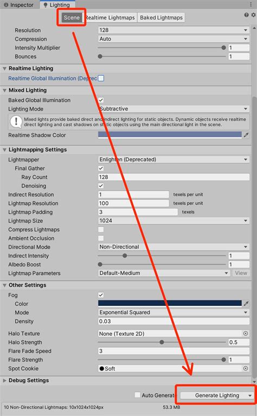This screenshot has height=416, width=257.
Task: Click the Indirect Intensity value field
Action: [x=239, y=256]
